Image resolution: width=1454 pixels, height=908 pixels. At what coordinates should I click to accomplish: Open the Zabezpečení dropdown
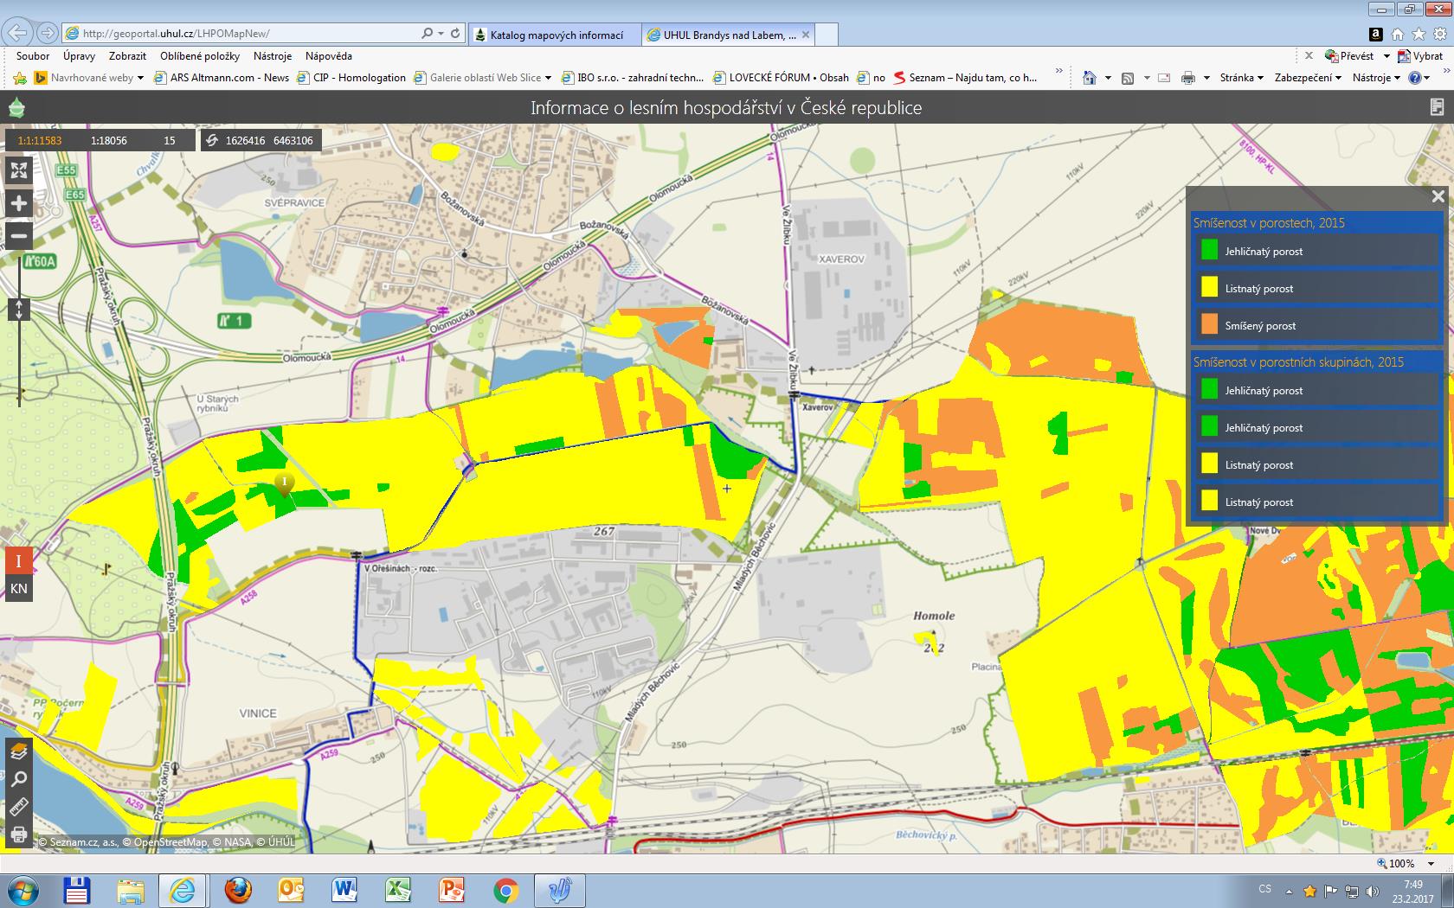pyautogui.click(x=1307, y=77)
